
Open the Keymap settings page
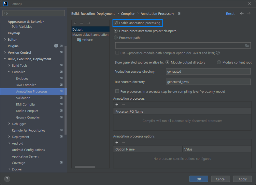coord(14,33)
